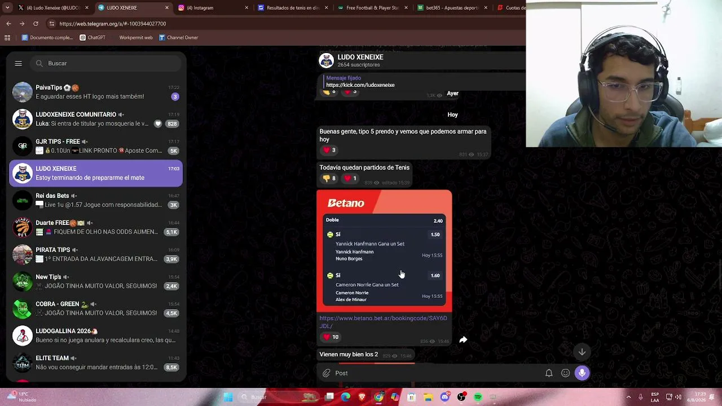722x406 pixels.
Task: Click the taskbar Buscar search box
Action: [x=279, y=397]
